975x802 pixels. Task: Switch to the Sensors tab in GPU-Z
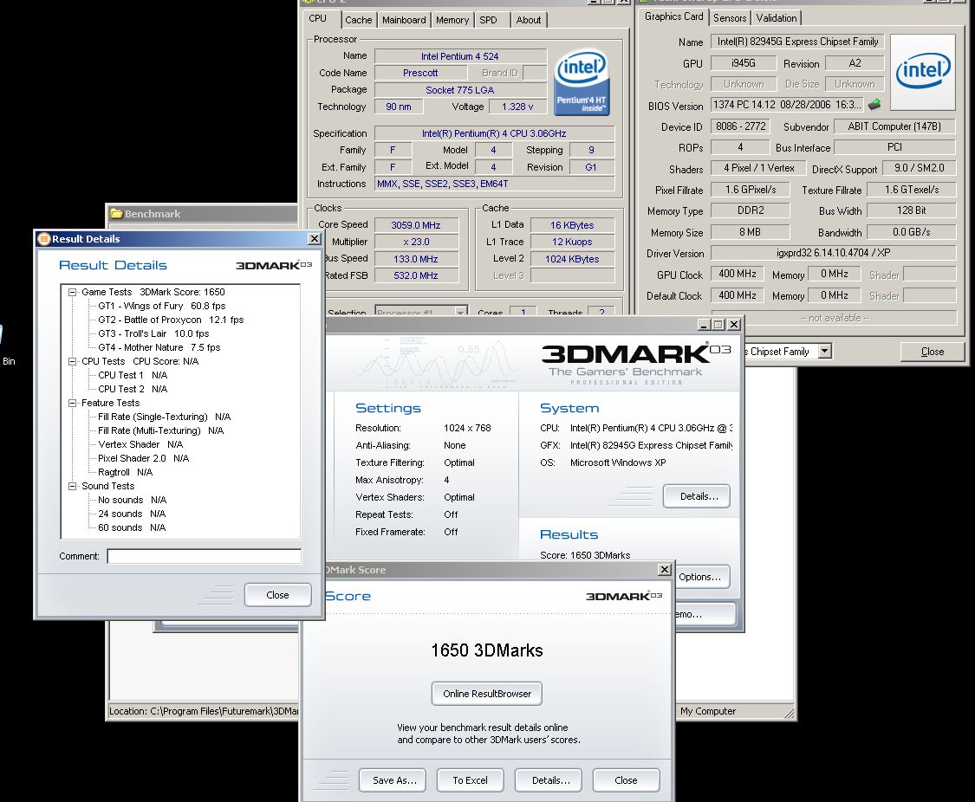pos(730,18)
